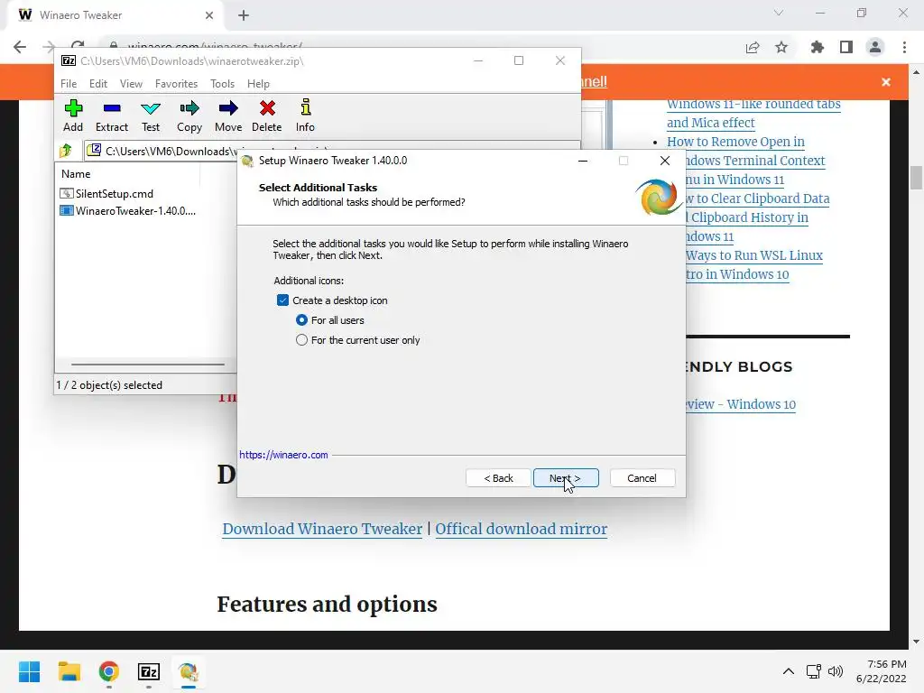Click the Test icon in 7-Zip
The width and height of the screenshot is (924, 693).
151,115
